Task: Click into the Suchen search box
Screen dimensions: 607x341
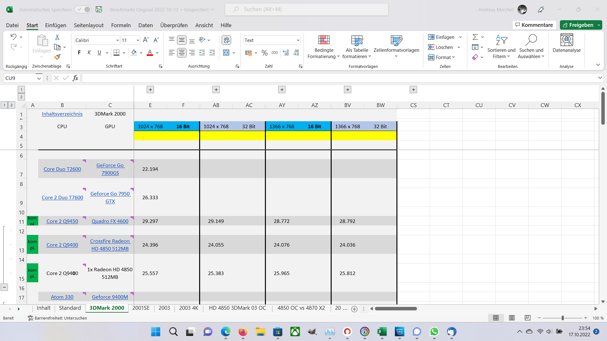Action: tap(307, 9)
